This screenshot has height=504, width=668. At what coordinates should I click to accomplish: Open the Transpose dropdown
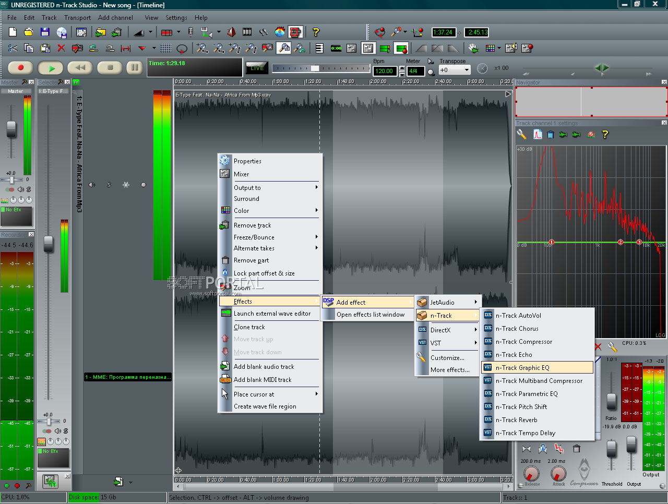coord(466,70)
